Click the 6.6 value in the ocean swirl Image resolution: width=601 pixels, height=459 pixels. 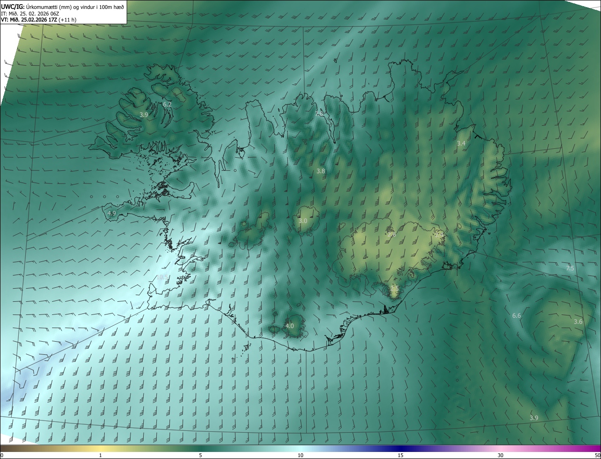click(516, 316)
